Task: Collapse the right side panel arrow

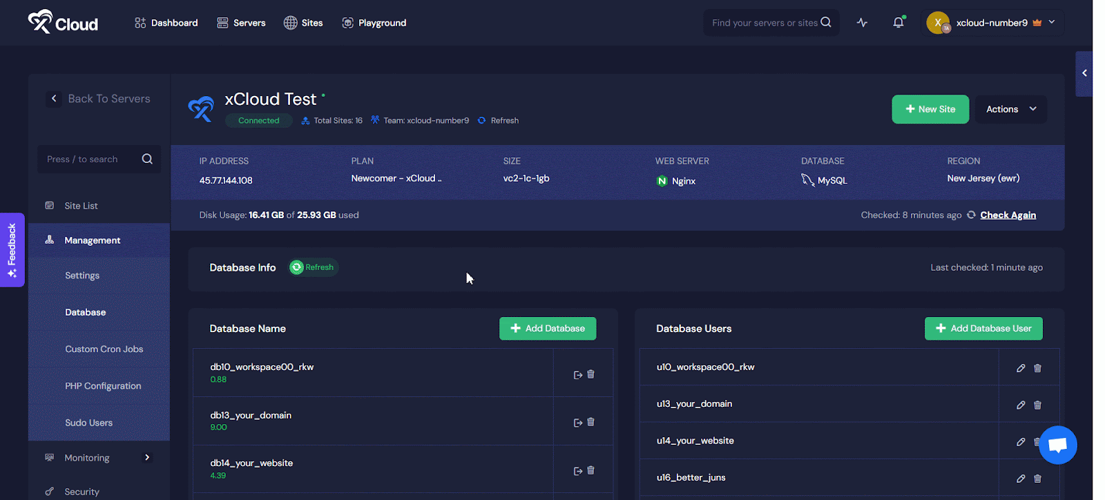Action: tap(1084, 73)
